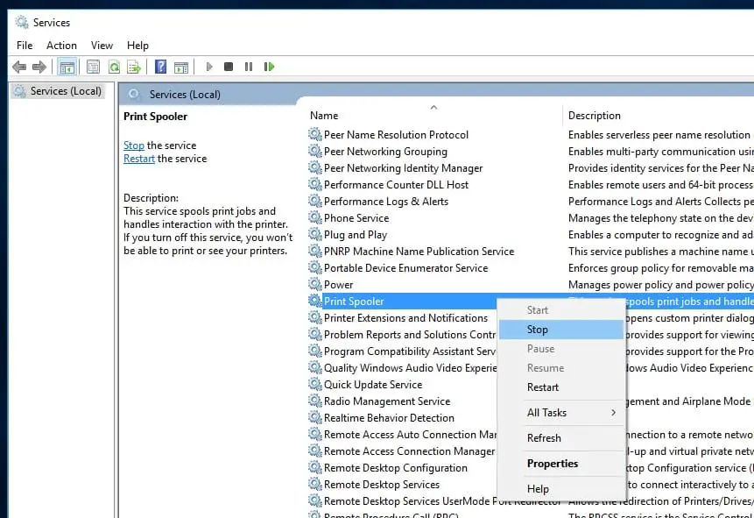
Task: Select Services (Local) in the left tree
Action: [65, 91]
